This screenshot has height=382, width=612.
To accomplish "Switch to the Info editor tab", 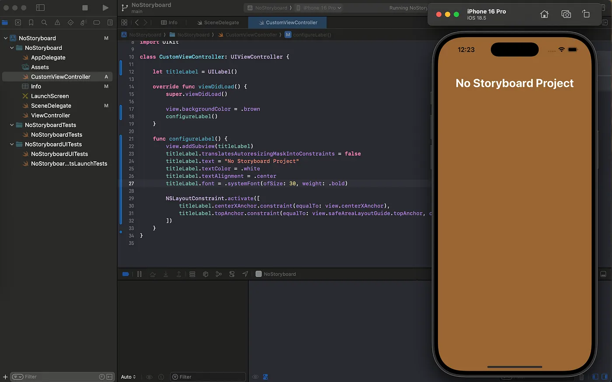I will pyautogui.click(x=169, y=22).
